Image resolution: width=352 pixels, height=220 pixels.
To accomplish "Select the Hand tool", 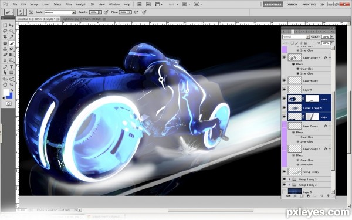I will (5, 84).
